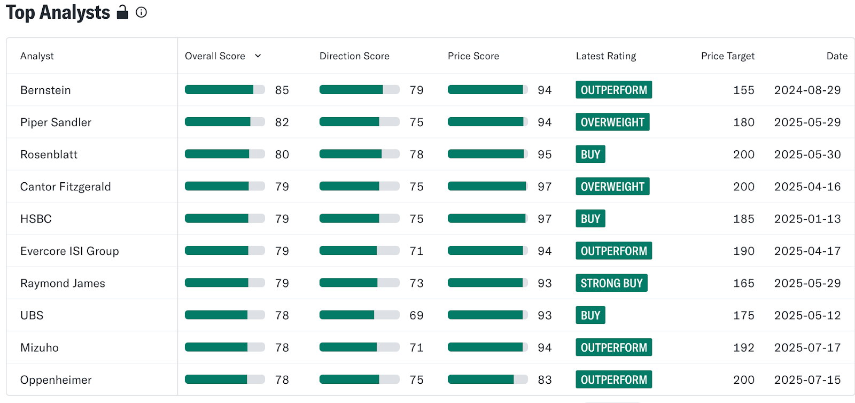
Task: Click Raymond James STRONG BUY badge
Action: [611, 283]
